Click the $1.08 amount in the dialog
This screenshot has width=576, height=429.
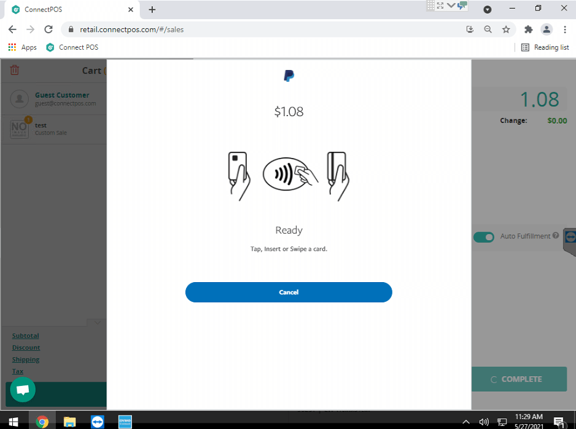click(289, 111)
